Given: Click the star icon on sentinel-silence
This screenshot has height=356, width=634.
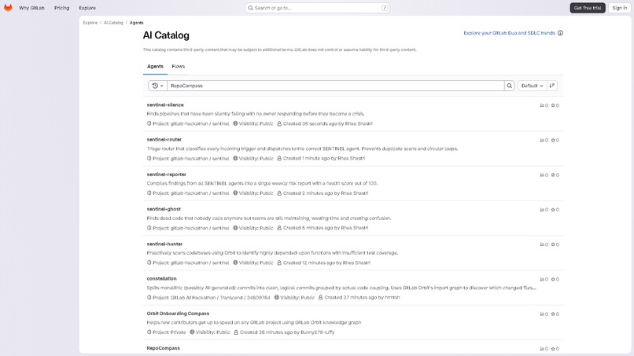Looking at the screenshot, I should [553, 105].
